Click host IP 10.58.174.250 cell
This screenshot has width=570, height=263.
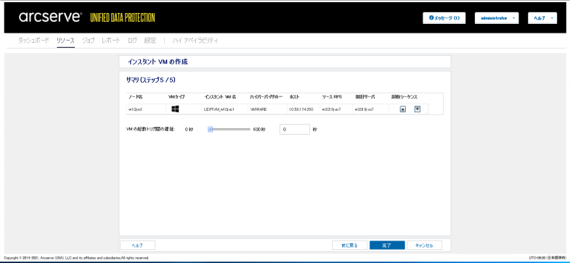click(x=304, y=109)
